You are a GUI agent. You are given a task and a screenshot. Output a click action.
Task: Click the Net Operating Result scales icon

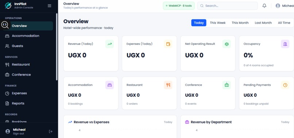coord(227,44)
